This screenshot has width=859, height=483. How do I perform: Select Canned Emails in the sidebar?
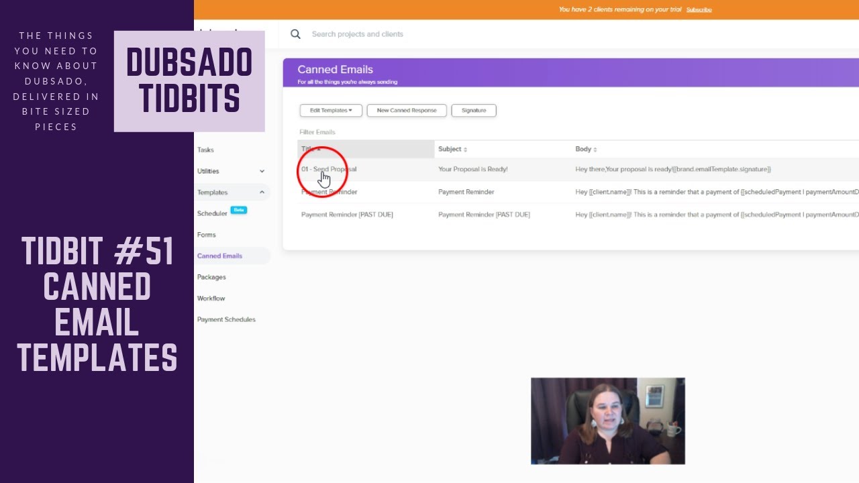tap(219, 256)
